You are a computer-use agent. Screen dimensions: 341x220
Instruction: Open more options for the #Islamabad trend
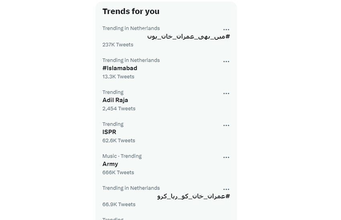pos(226,62)
